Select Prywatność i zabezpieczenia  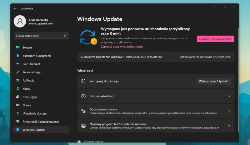tap(42, 121)
